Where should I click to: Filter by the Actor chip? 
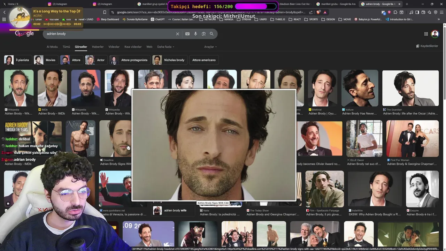click(x=96, y=60)
